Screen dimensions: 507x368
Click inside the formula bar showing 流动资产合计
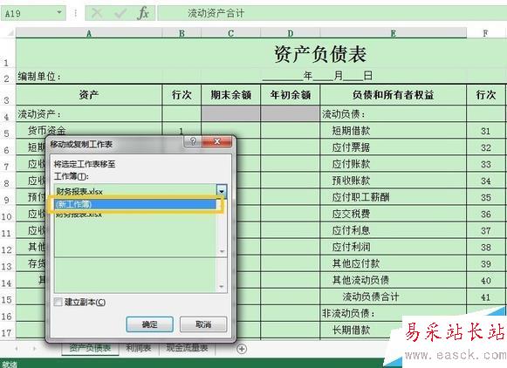[x=332, y=14]
